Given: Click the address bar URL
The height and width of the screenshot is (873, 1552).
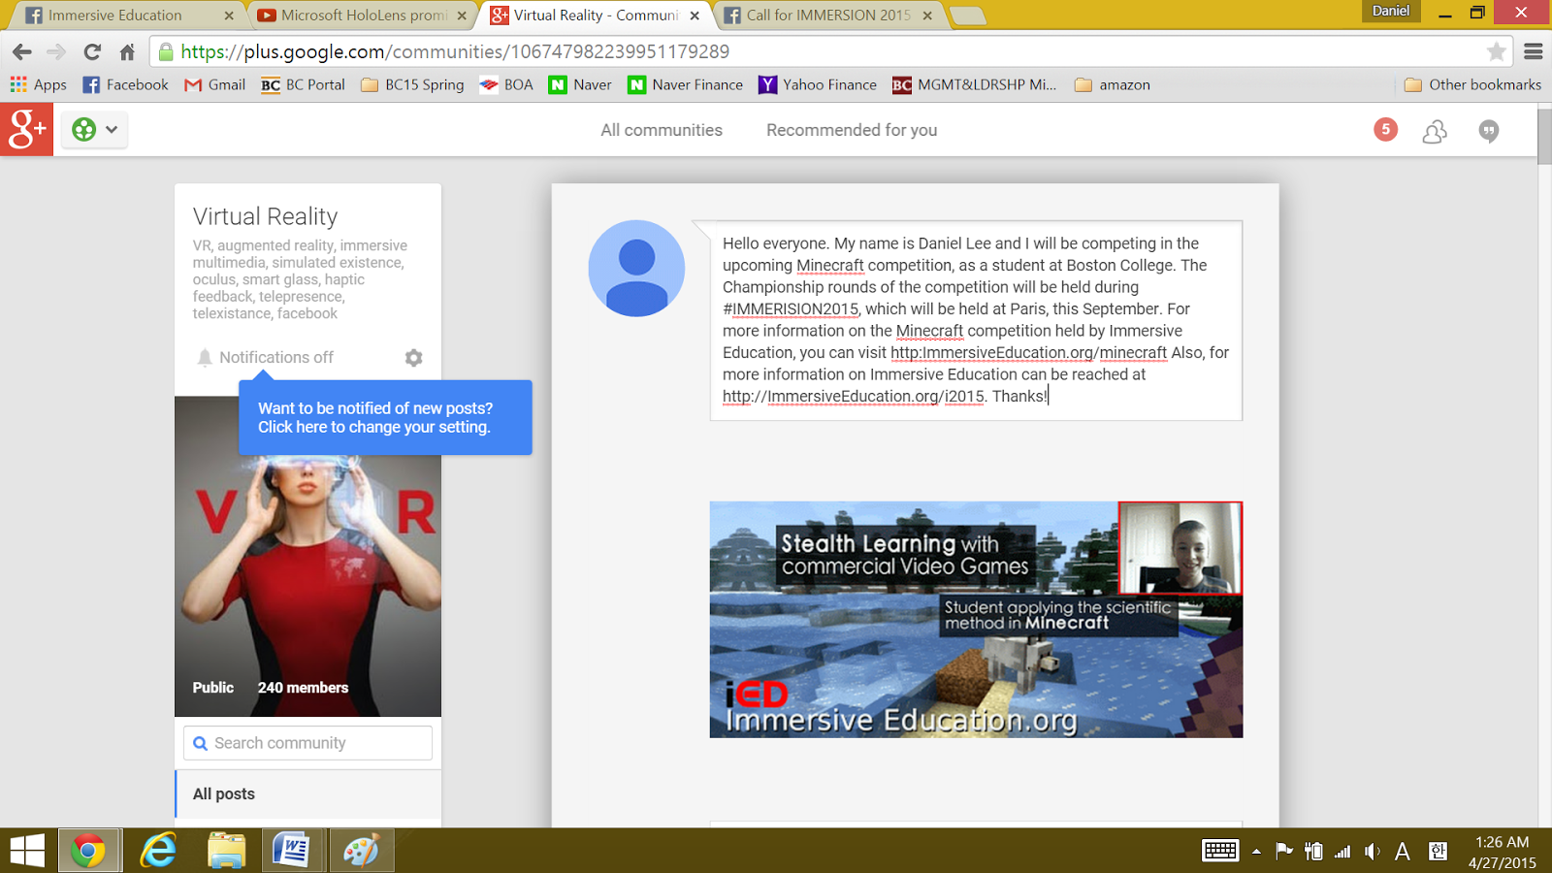Looking at the screenshot, I should [455, 51].
